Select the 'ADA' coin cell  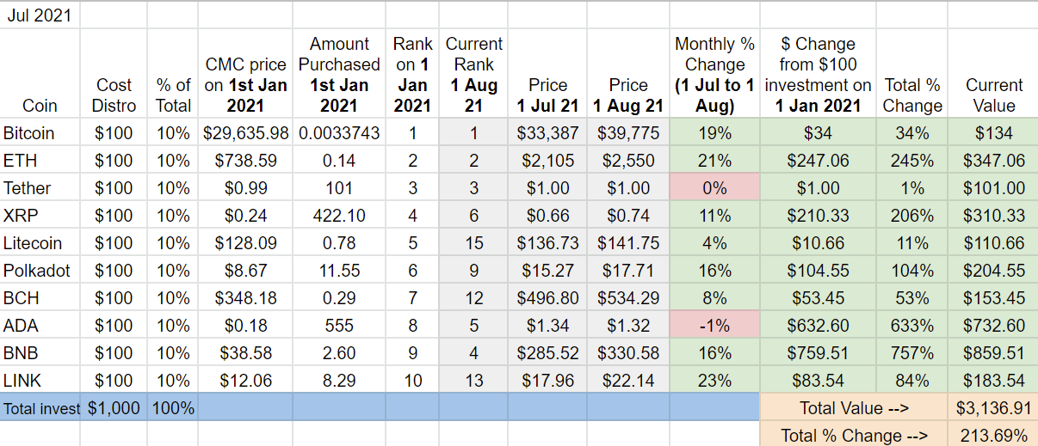click(40, 326)
